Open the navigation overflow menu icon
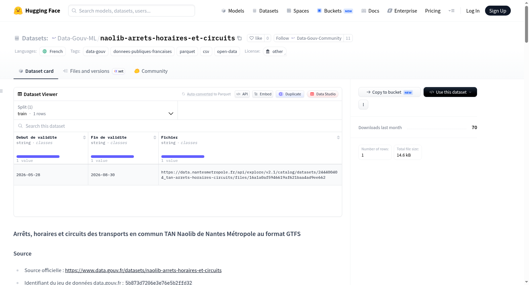The width and height of the screenshot is (529, 285). pyautogui.click(x=451, y=11)
